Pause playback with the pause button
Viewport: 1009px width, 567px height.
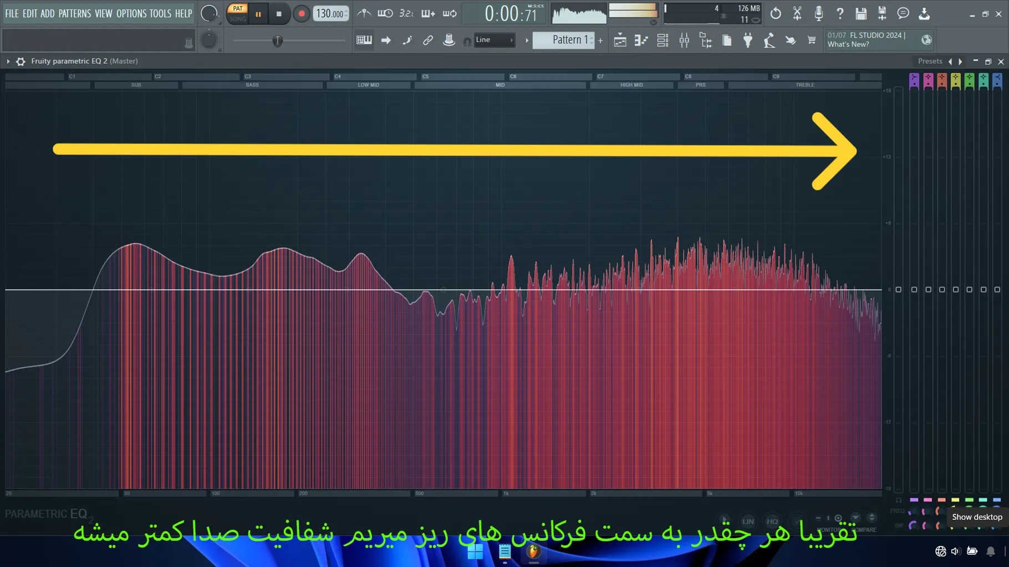point(258,14)
